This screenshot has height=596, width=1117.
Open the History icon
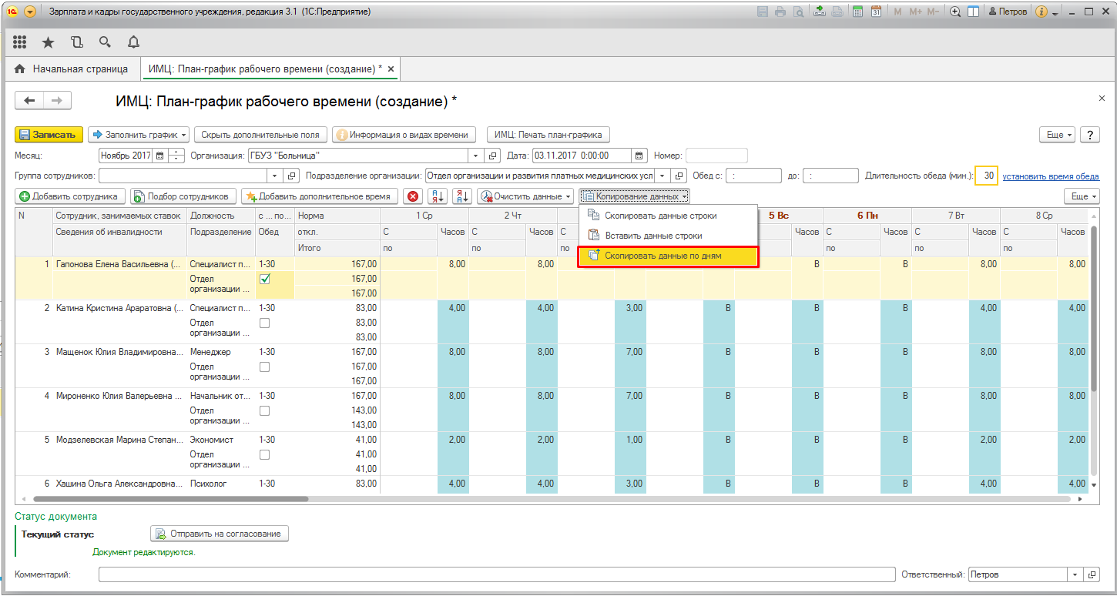[76, 42]
